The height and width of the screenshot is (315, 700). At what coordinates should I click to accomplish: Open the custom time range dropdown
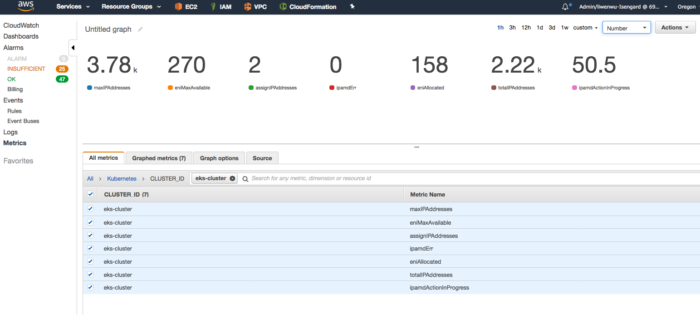(x=585, y=28)
